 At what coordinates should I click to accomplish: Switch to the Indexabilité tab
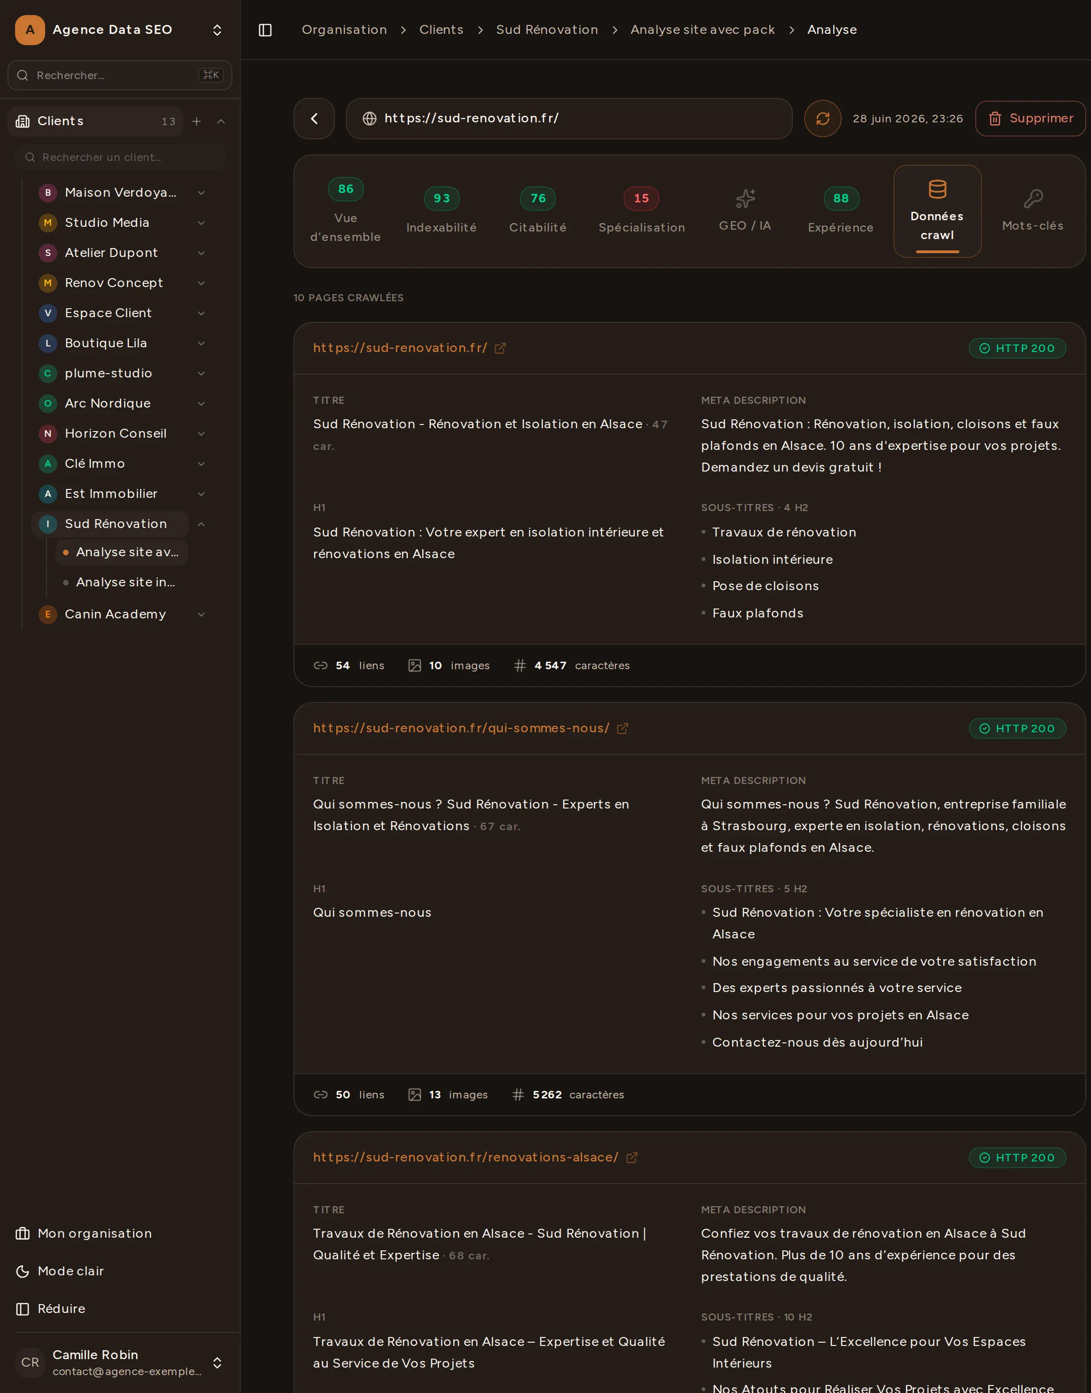pyautogui.click(x=442, y=211)
